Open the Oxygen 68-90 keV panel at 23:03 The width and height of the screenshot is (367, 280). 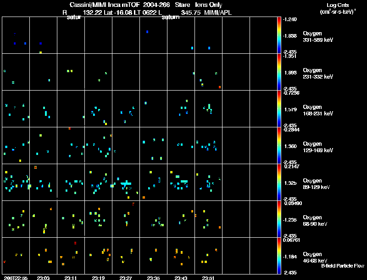(x=43, y=219)
